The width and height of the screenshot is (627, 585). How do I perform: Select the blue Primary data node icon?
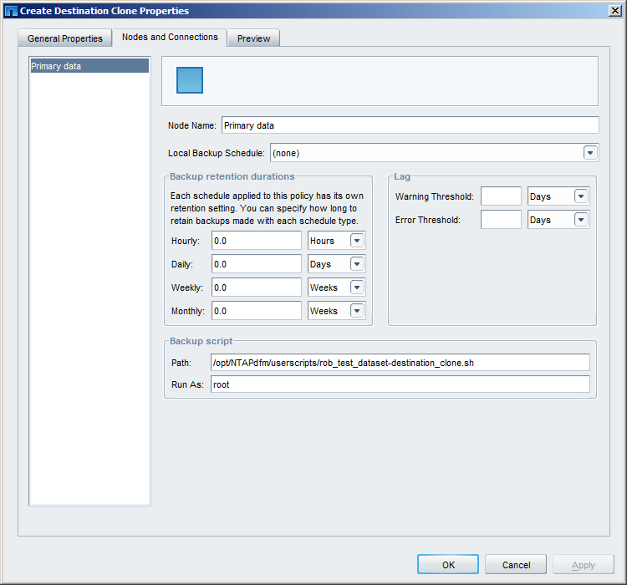190,80
